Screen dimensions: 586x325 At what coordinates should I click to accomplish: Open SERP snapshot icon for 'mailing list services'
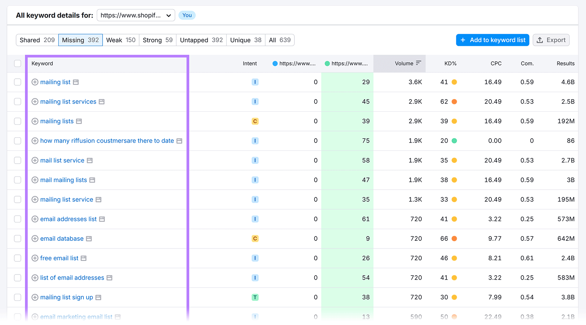point(102,102)
